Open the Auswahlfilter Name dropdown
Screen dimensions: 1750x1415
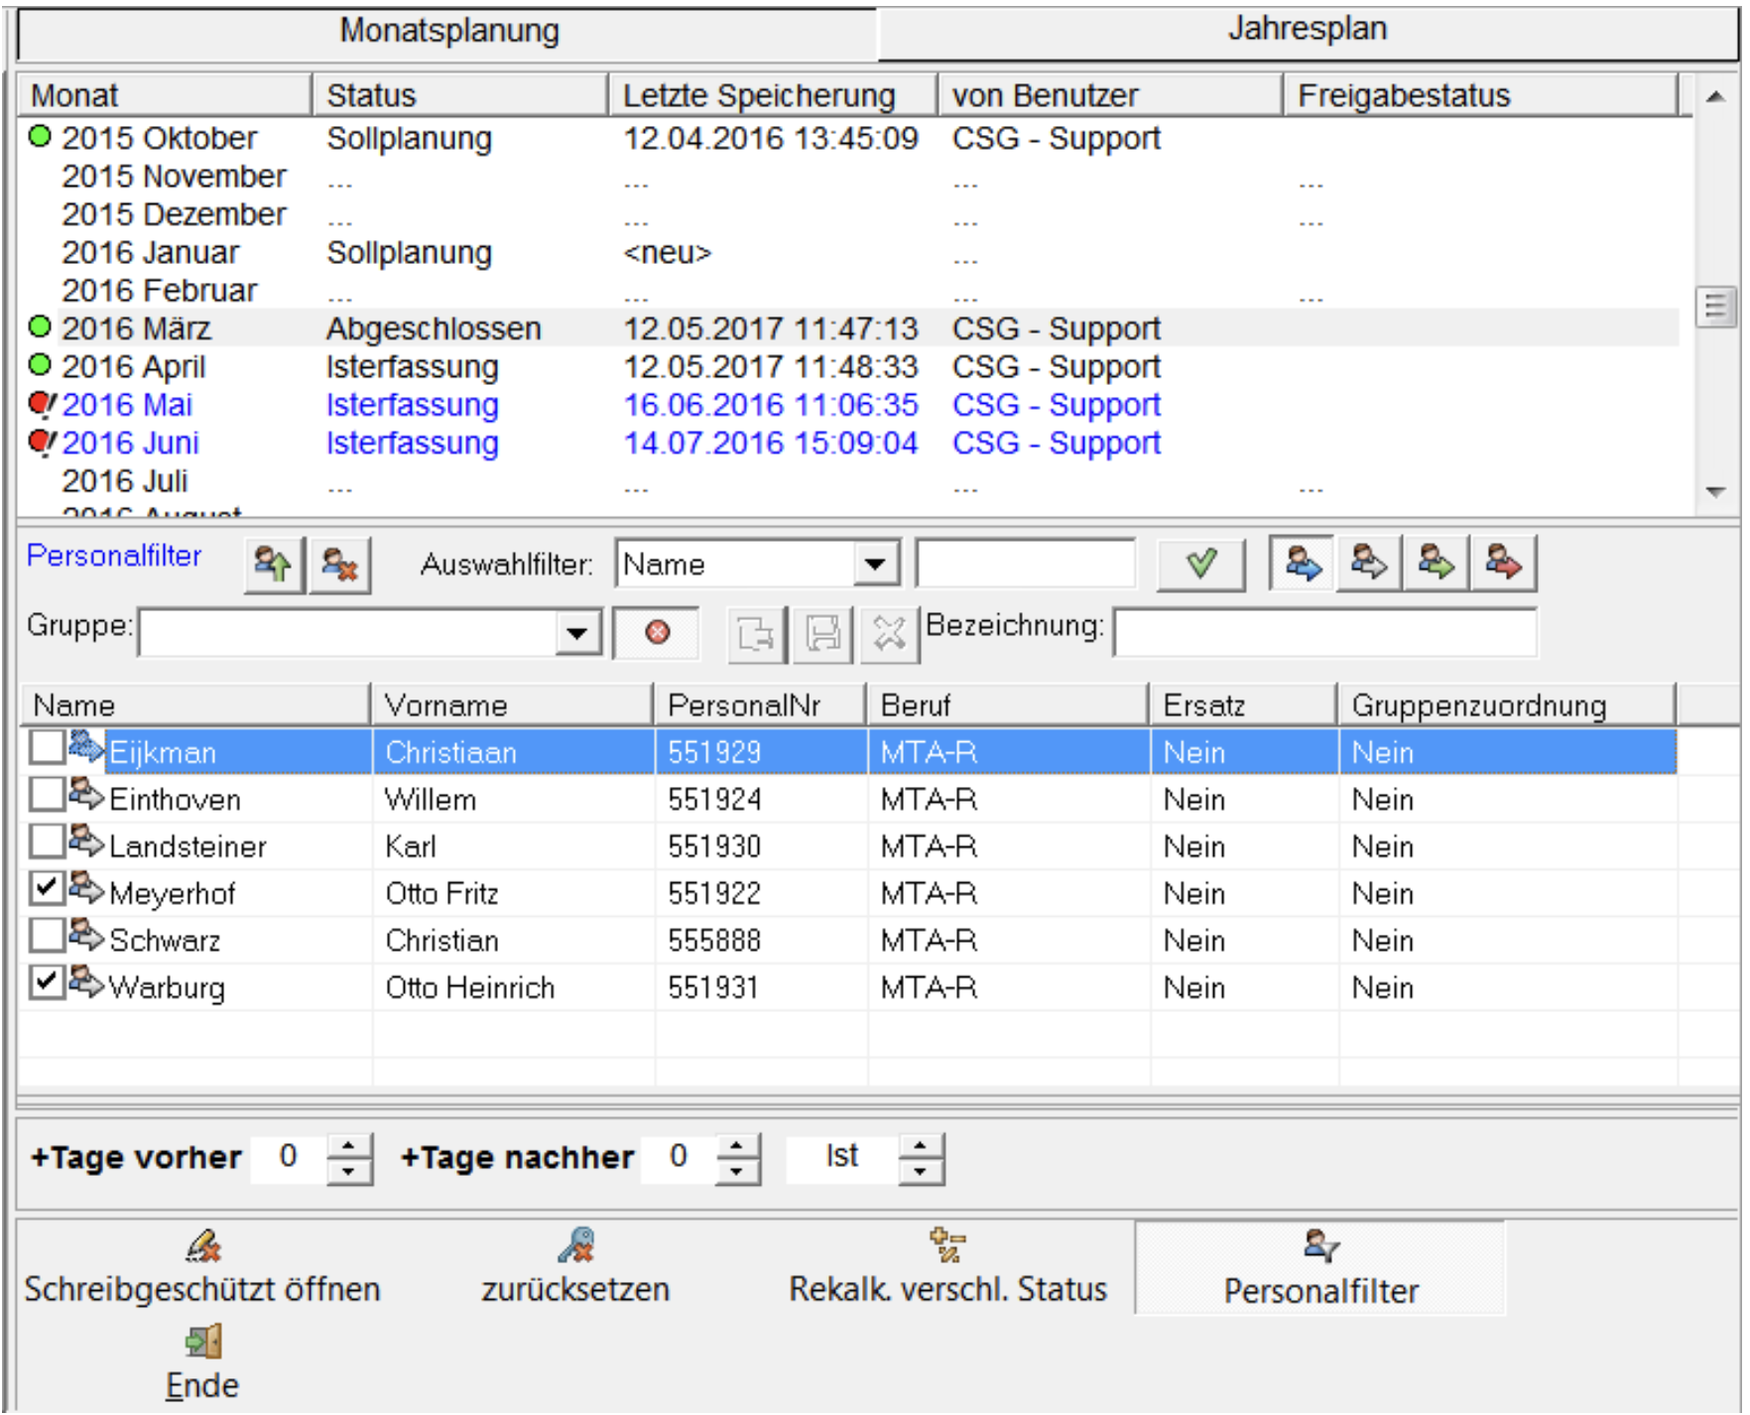click(875, 565)
